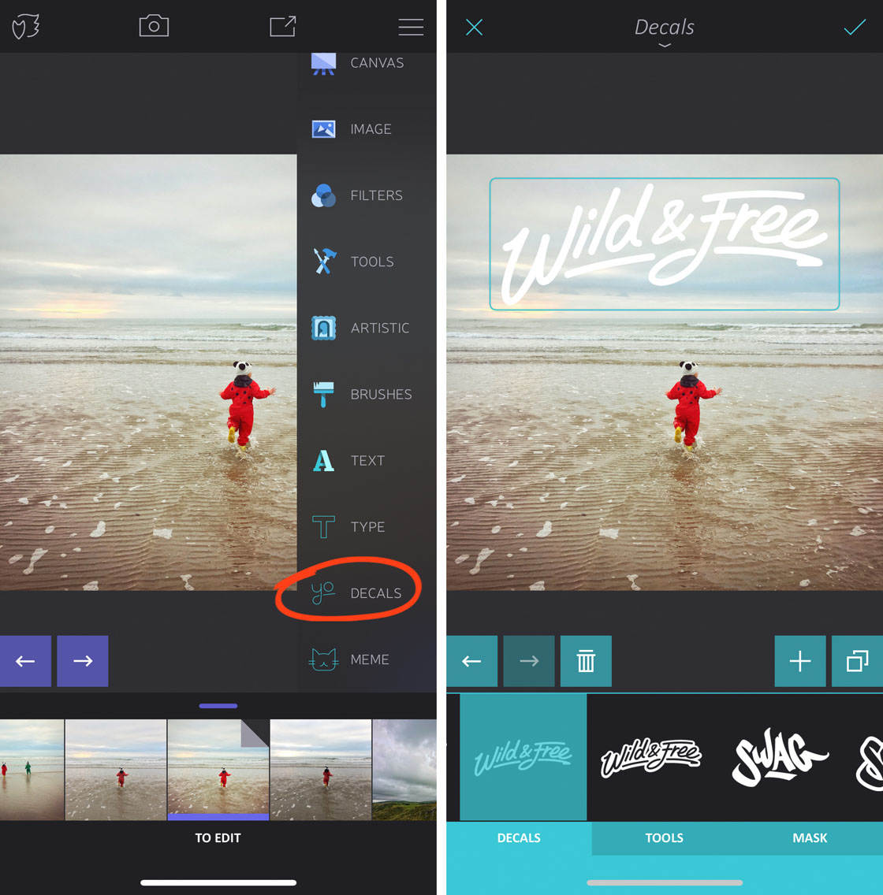Select the selected thumbnail with folded corner

tap(218, 770)
